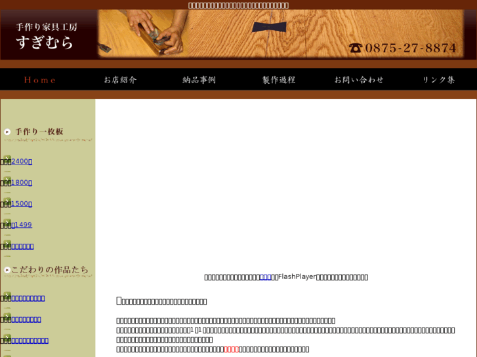This screenshot has height=357, width=477.
Task: Open the 納品事例 navigation tab
Action: coord(199,80)
